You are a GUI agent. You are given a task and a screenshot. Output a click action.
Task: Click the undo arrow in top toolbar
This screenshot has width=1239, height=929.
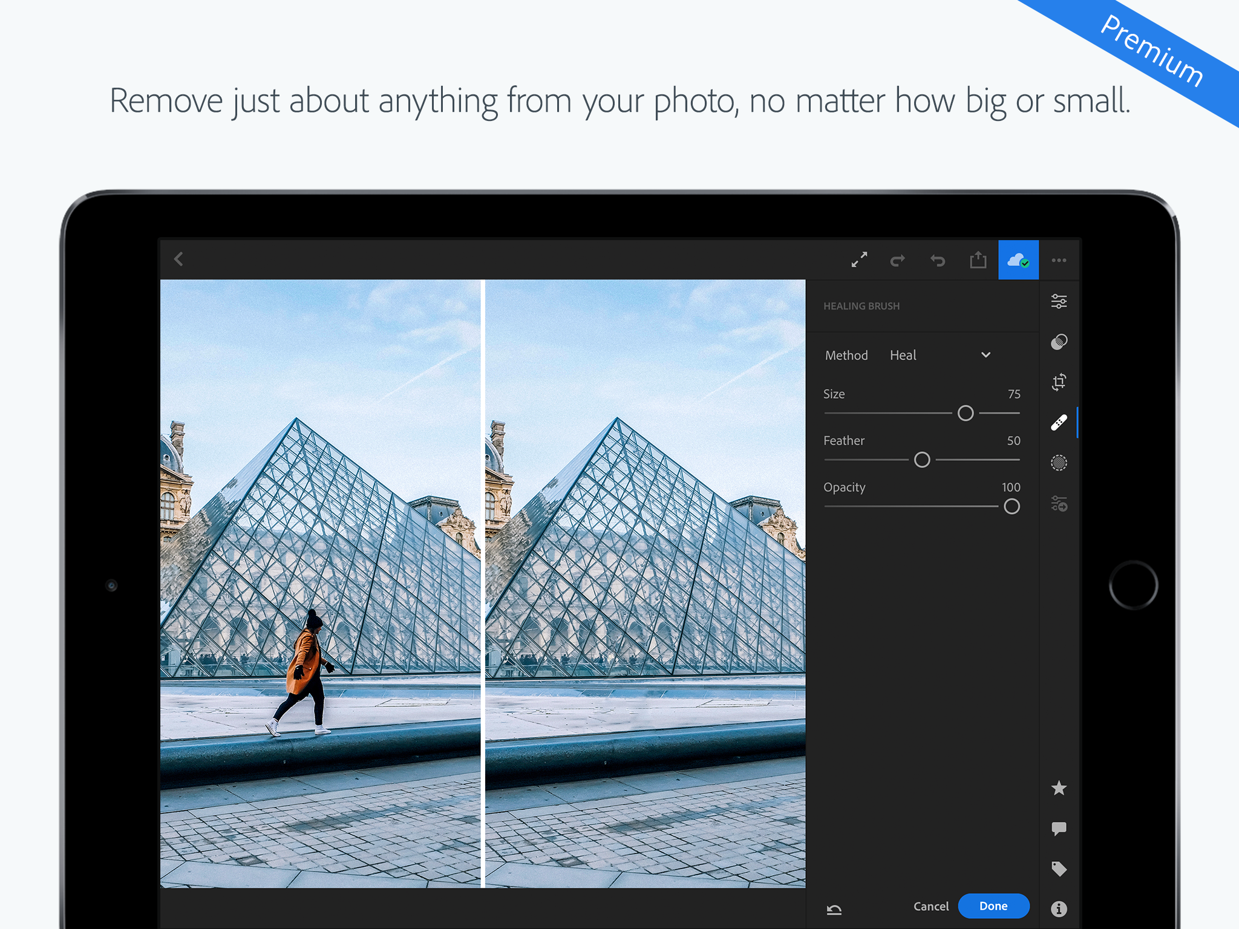pos(938,260)
